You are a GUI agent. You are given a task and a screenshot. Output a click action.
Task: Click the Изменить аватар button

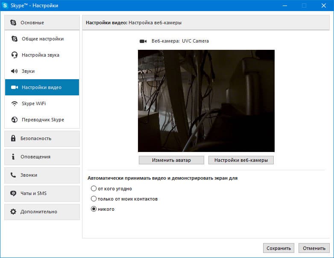[171, 160]
